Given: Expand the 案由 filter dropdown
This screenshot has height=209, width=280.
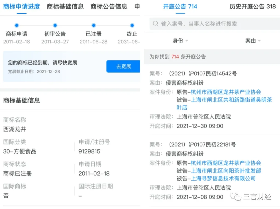Looking at the screenshot, I should [253, 41].
